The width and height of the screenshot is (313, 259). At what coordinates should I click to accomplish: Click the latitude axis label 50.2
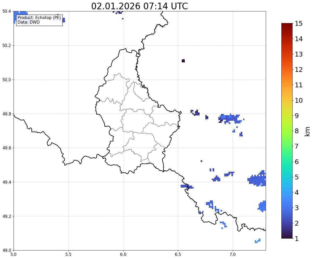point(7,45)
